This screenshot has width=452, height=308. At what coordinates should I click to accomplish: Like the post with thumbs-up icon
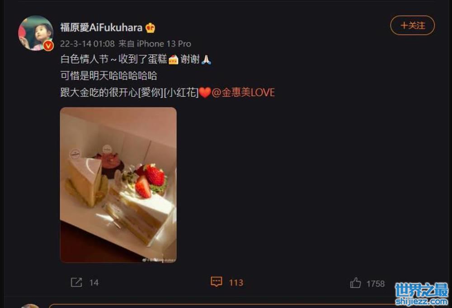pyautogui.click(x=355, y=283)
